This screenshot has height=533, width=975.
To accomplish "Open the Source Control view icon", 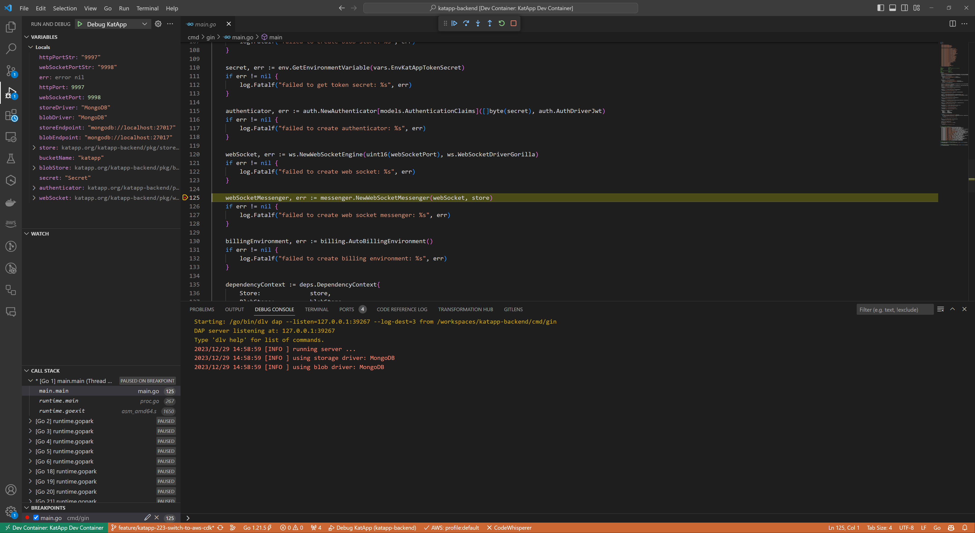I will click(x=11, y=71).
